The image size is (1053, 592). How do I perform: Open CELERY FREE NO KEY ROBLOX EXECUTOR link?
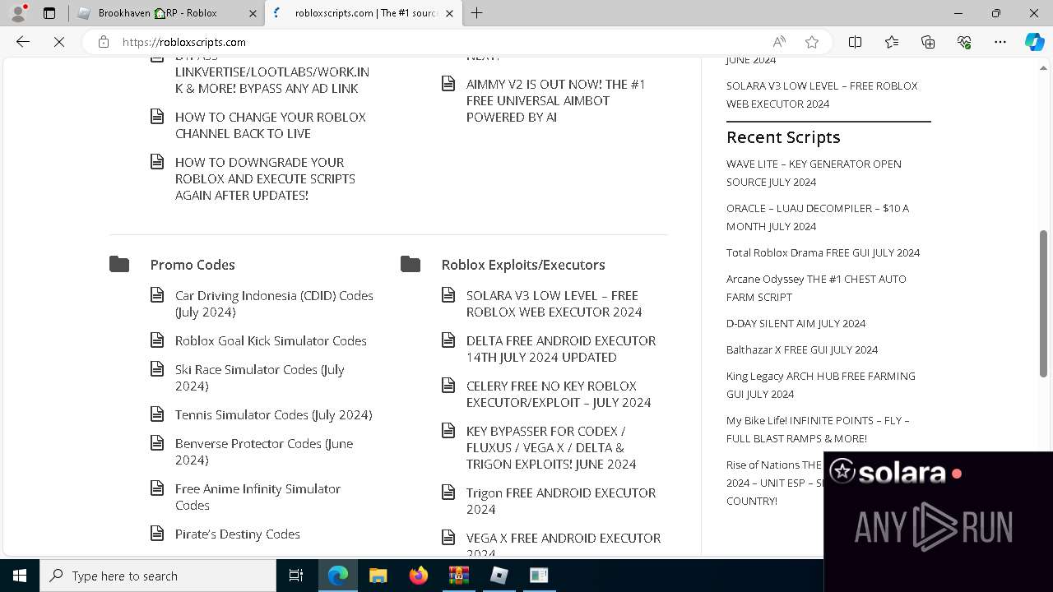[559, 394]
